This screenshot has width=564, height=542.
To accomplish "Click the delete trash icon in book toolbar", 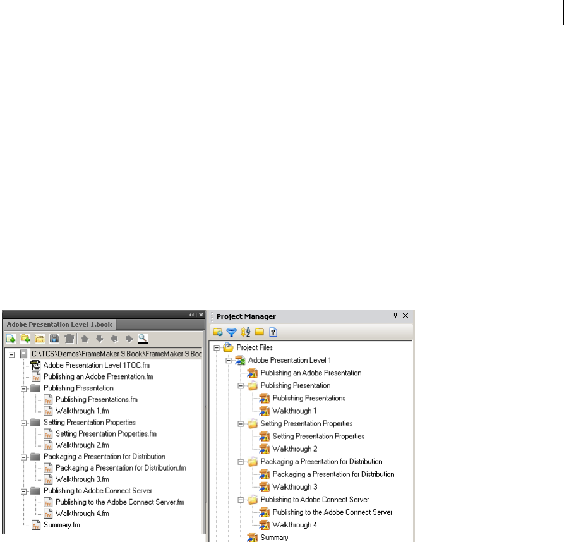I will coord(69,339).
